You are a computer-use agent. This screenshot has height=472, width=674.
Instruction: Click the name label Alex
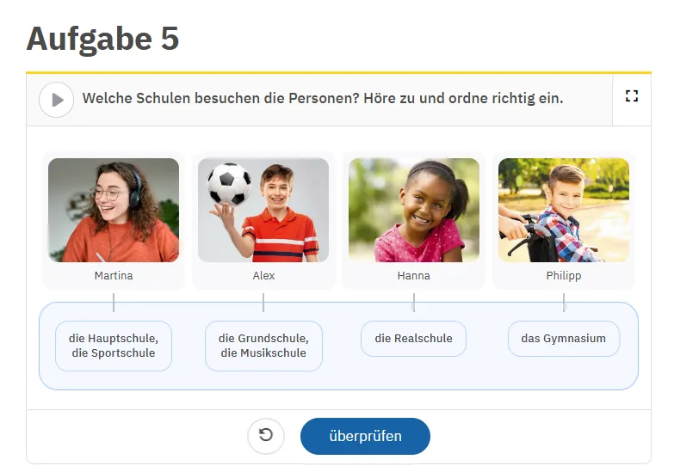tap(263, 276)
